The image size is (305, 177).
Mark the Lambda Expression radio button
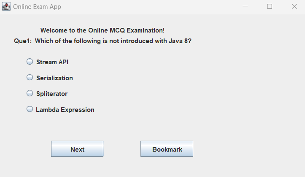point(30,109)
